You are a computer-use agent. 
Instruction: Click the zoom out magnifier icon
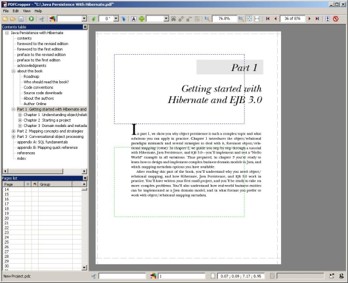(x=207, y=19)
